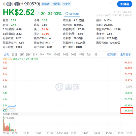Screen dimensions: 136x136
Task: Switch to the 月K chart tab
Action: pos(35,55)
